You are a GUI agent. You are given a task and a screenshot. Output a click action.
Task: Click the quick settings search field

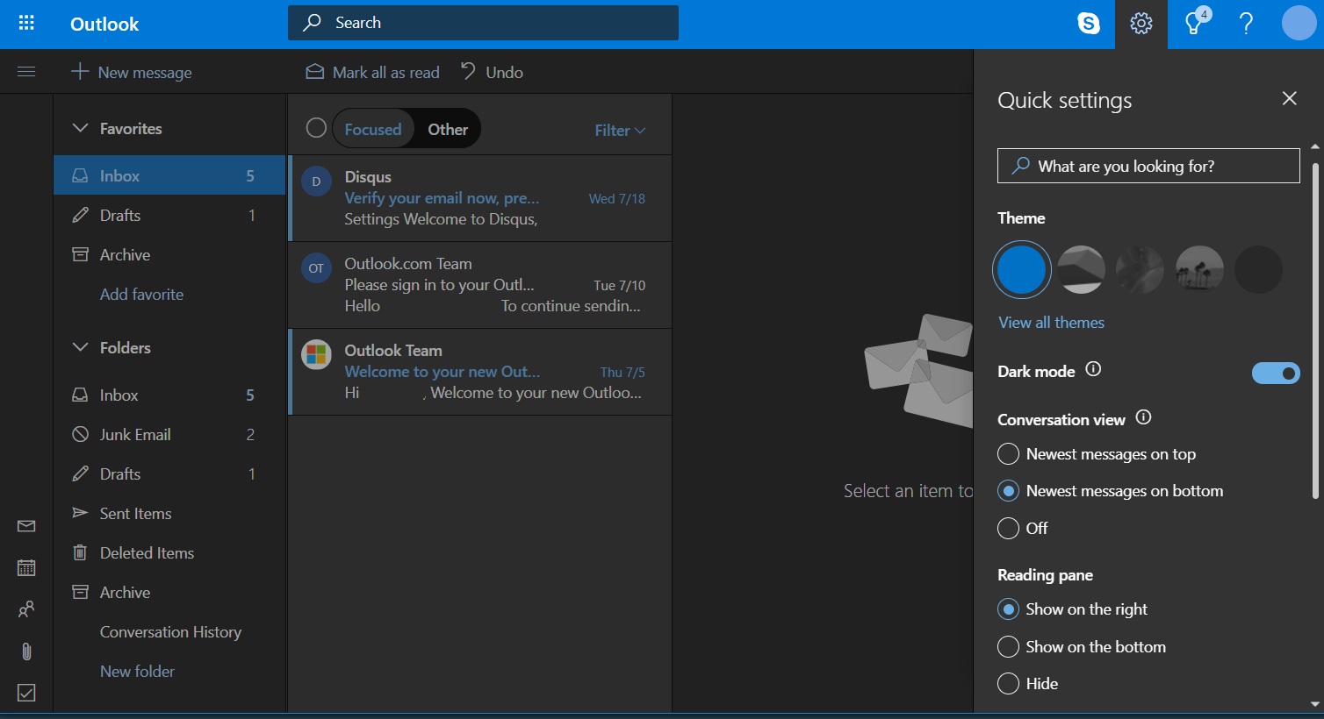point(1148,166)
